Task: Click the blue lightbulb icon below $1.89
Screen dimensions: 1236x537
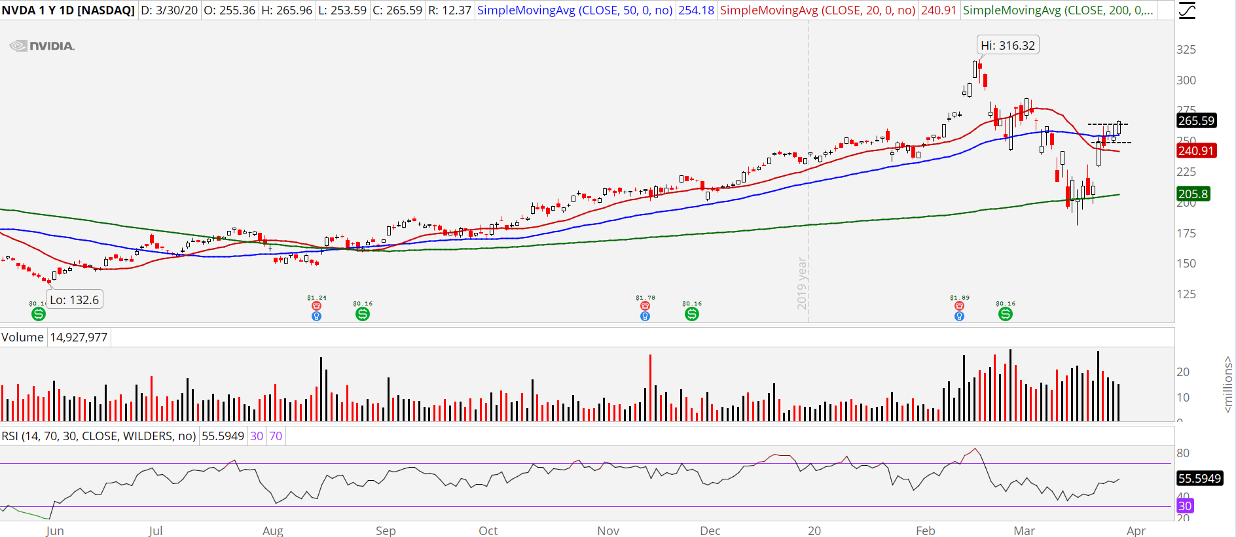Action: pos(960,317)
